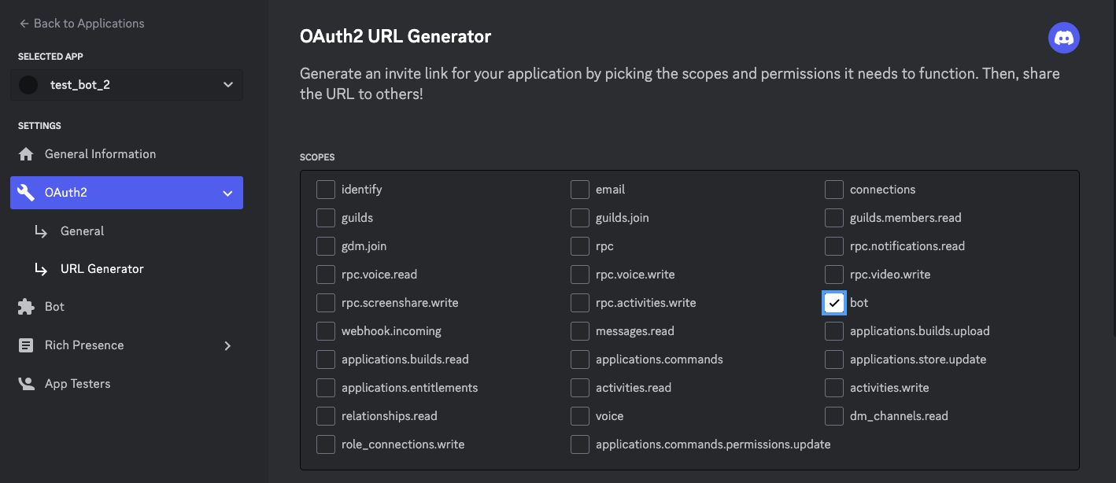Tick the webhook.incoming checkbox

tap(326, 331)
